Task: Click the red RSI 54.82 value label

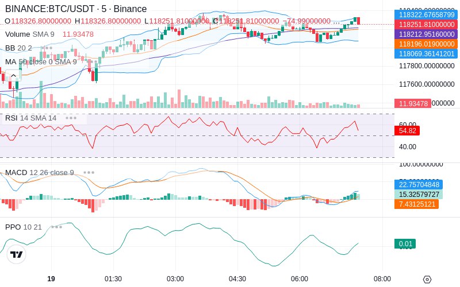Action: 407,131
